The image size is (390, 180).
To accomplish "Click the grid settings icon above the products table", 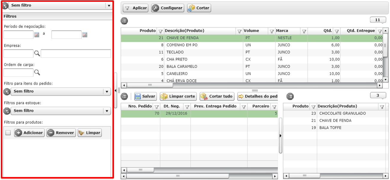I will pyautogui.click(x=124, y=21).
